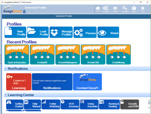The height and width of the screenshot is (114, 151).
Task: Open the Manage Profiles tile
Action: pyautogui.click(x=61, y=32)
